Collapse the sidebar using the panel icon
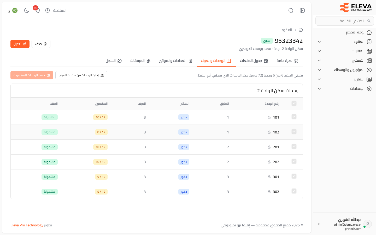Viewport: 376px width, 235px height. pyautogui.click(x=302, y=10)
